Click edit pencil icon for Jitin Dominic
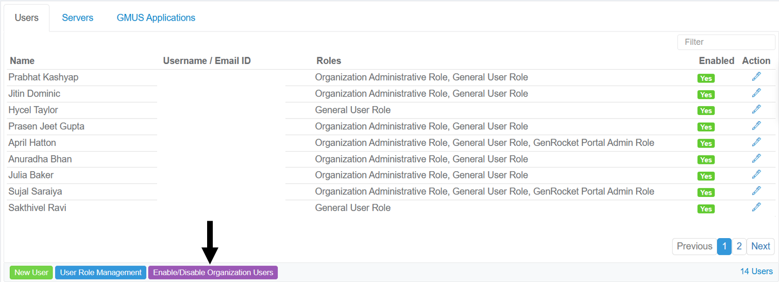The image size is (779, 282). coord(756,93)
